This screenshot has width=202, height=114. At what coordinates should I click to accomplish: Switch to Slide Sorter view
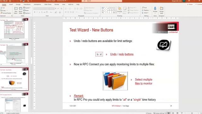pos(173,113)
